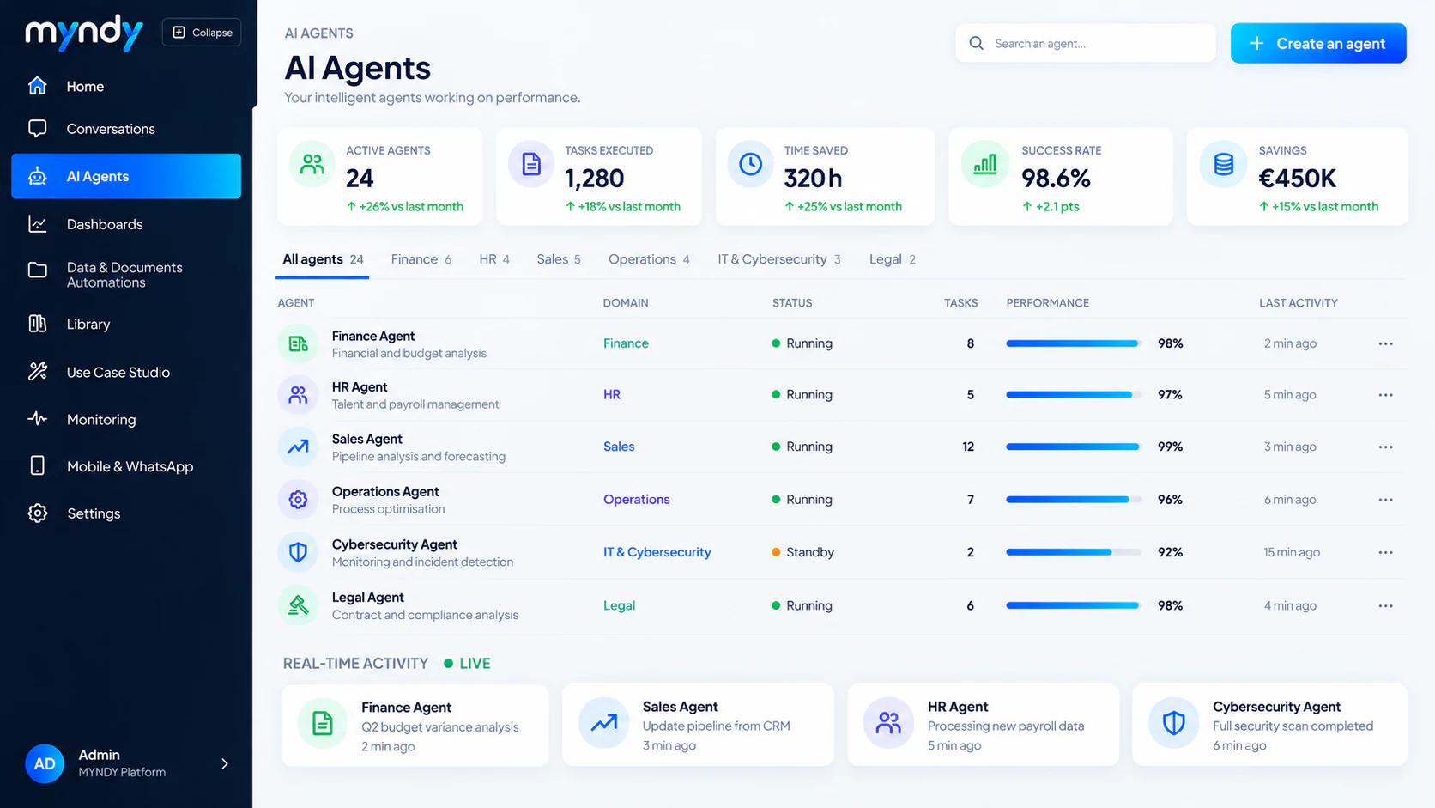Open more options for Cybersecurity Agent row

[x=1385, y=552]
